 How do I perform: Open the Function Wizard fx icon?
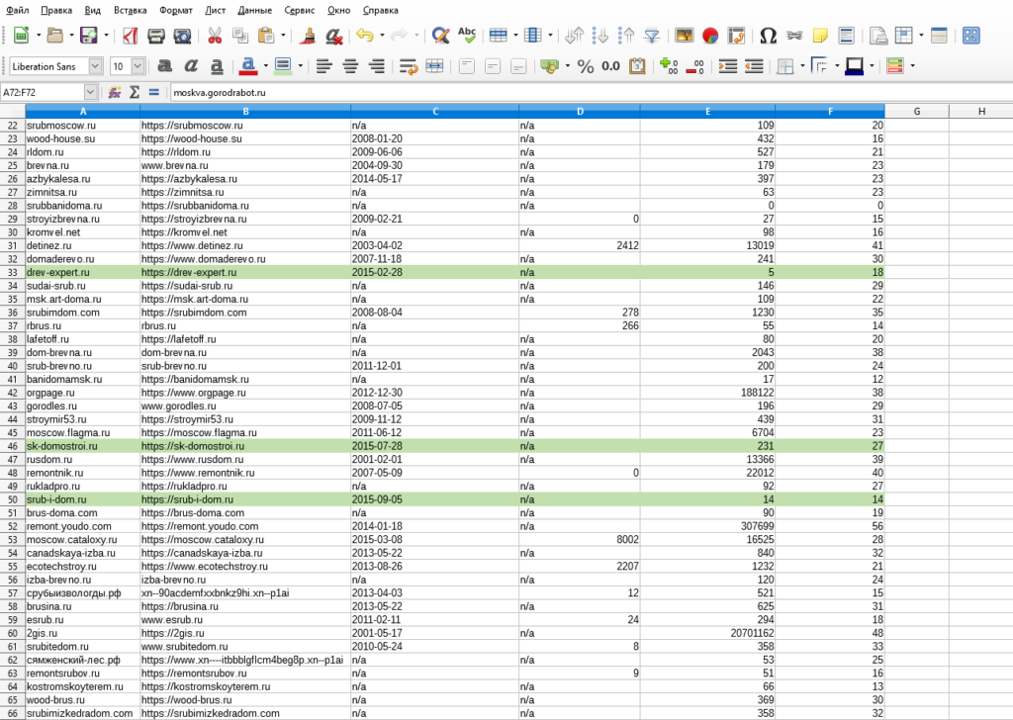point(115,92)
